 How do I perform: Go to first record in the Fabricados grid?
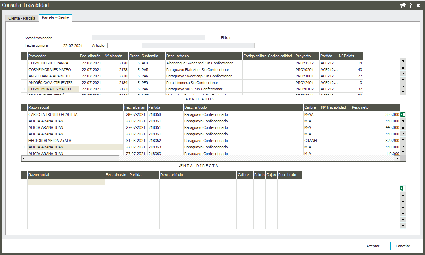pos(403,121)
